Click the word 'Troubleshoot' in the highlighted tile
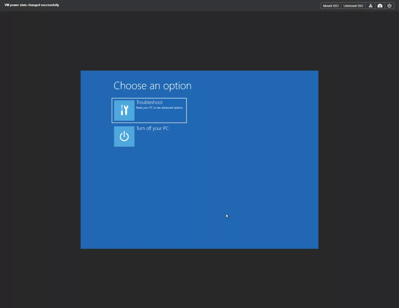Viewport: 399px width, 308px height. coord(149,102)
